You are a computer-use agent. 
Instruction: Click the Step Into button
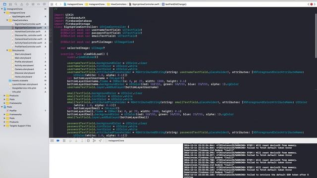tap(76, 140)
